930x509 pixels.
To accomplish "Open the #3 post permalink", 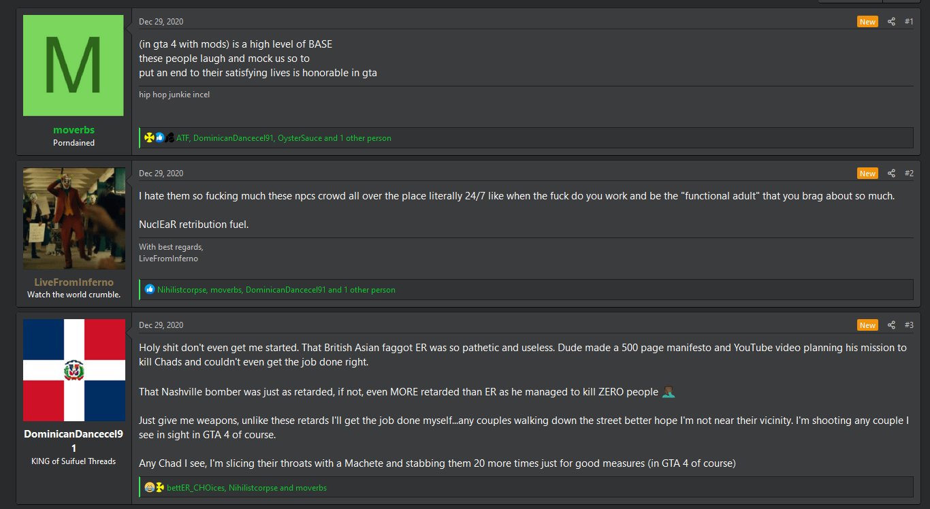I will point(909,325).
